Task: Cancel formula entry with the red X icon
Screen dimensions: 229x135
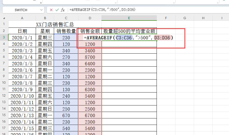Action: tap(51, 10)
